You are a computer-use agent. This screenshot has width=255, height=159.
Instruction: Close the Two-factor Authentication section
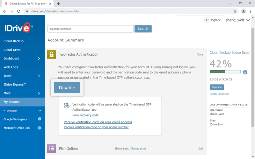[200, 54]
